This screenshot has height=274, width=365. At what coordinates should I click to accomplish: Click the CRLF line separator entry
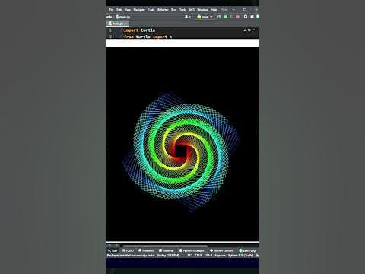[x=198, y=256]
